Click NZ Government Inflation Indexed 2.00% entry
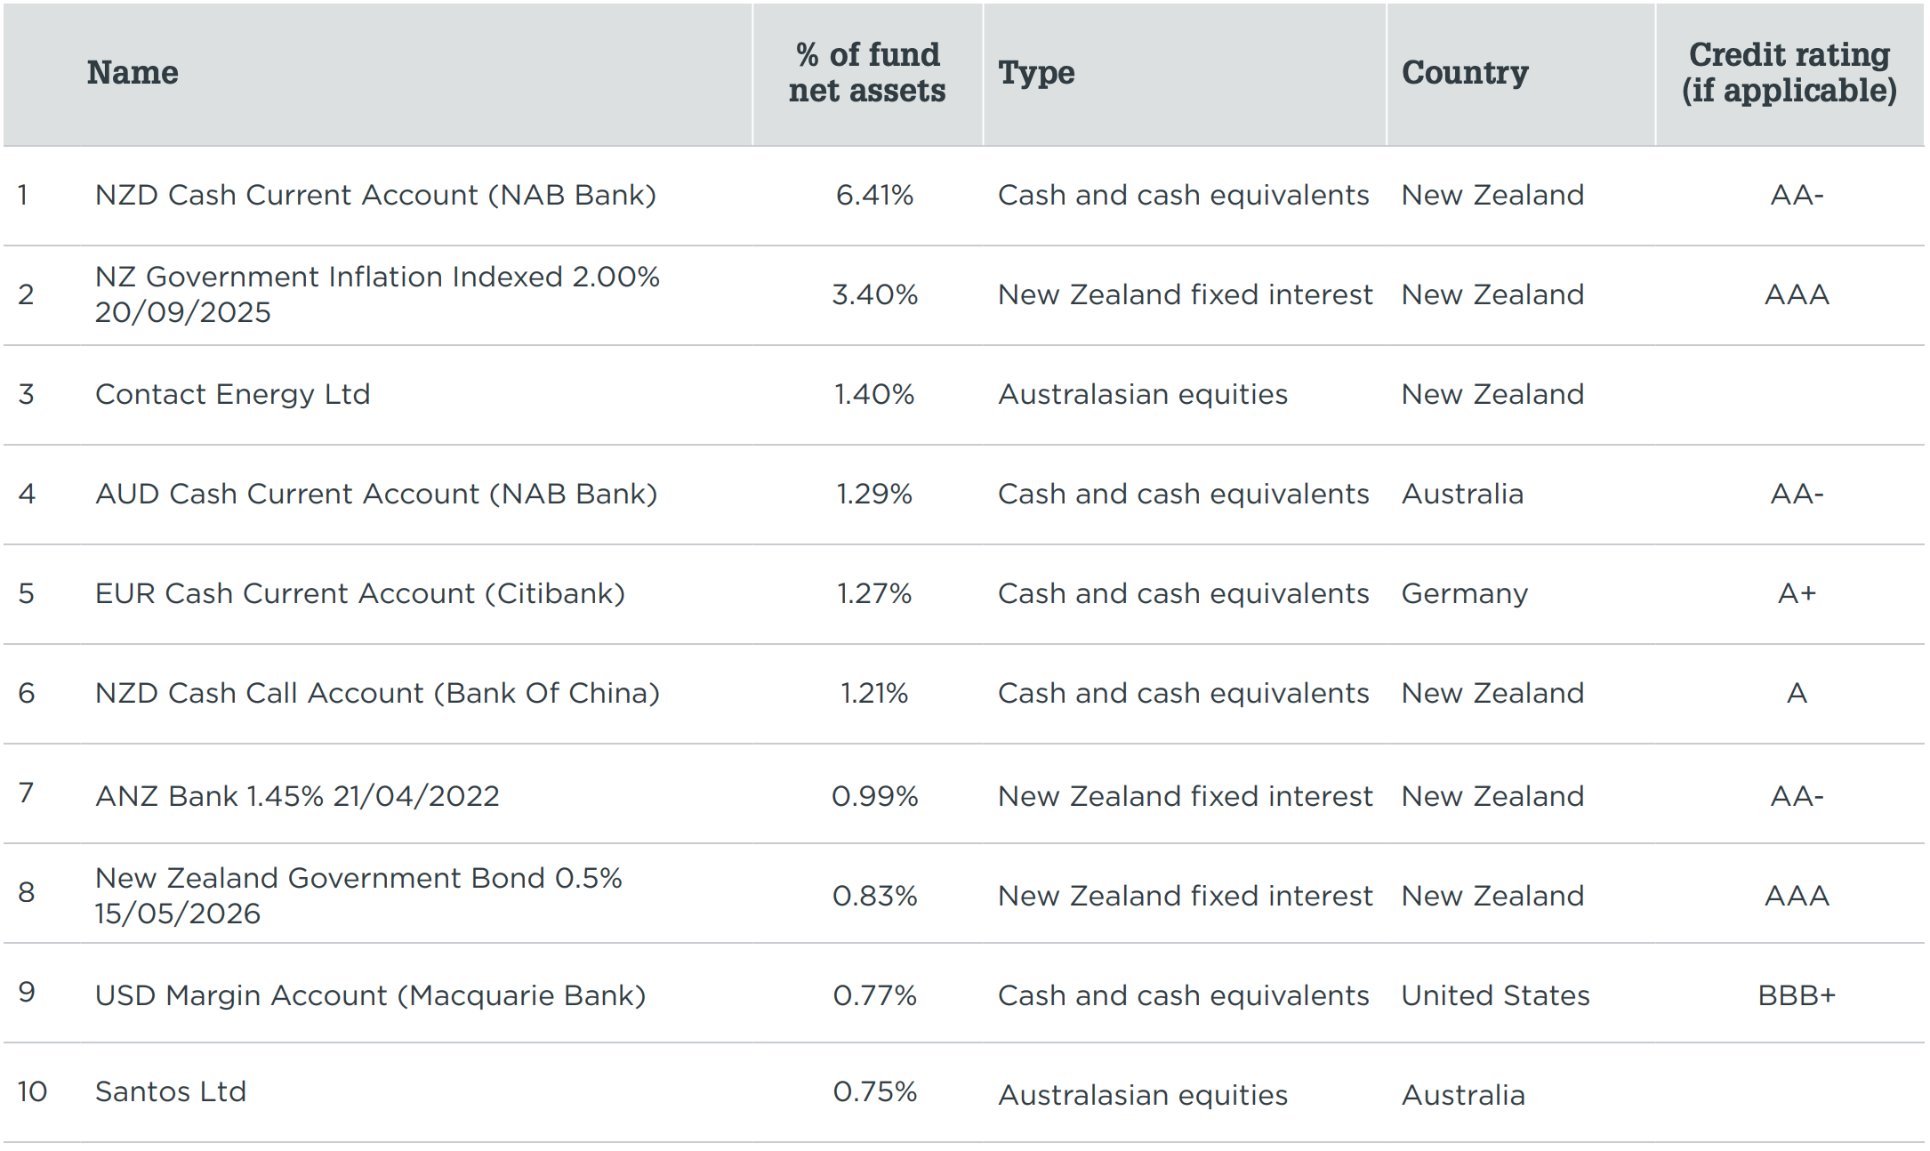The image size is (1930, 1151). 377,294
